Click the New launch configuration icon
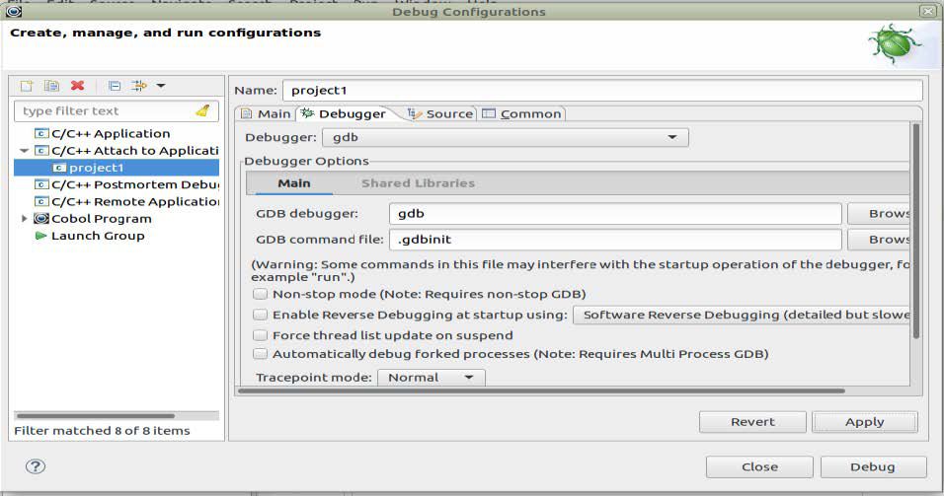Viewport: 944px width, 496px height. click(x=27, y=86)
